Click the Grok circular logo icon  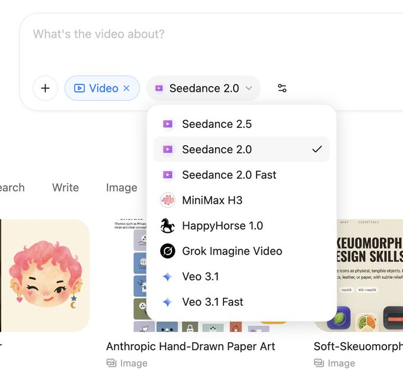(168, 251)
